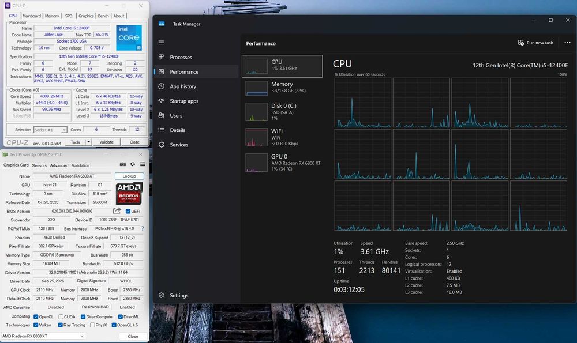577x343 pixels.
Task: Click the Memory Size 16384 MB value
Action: (51, 263)
